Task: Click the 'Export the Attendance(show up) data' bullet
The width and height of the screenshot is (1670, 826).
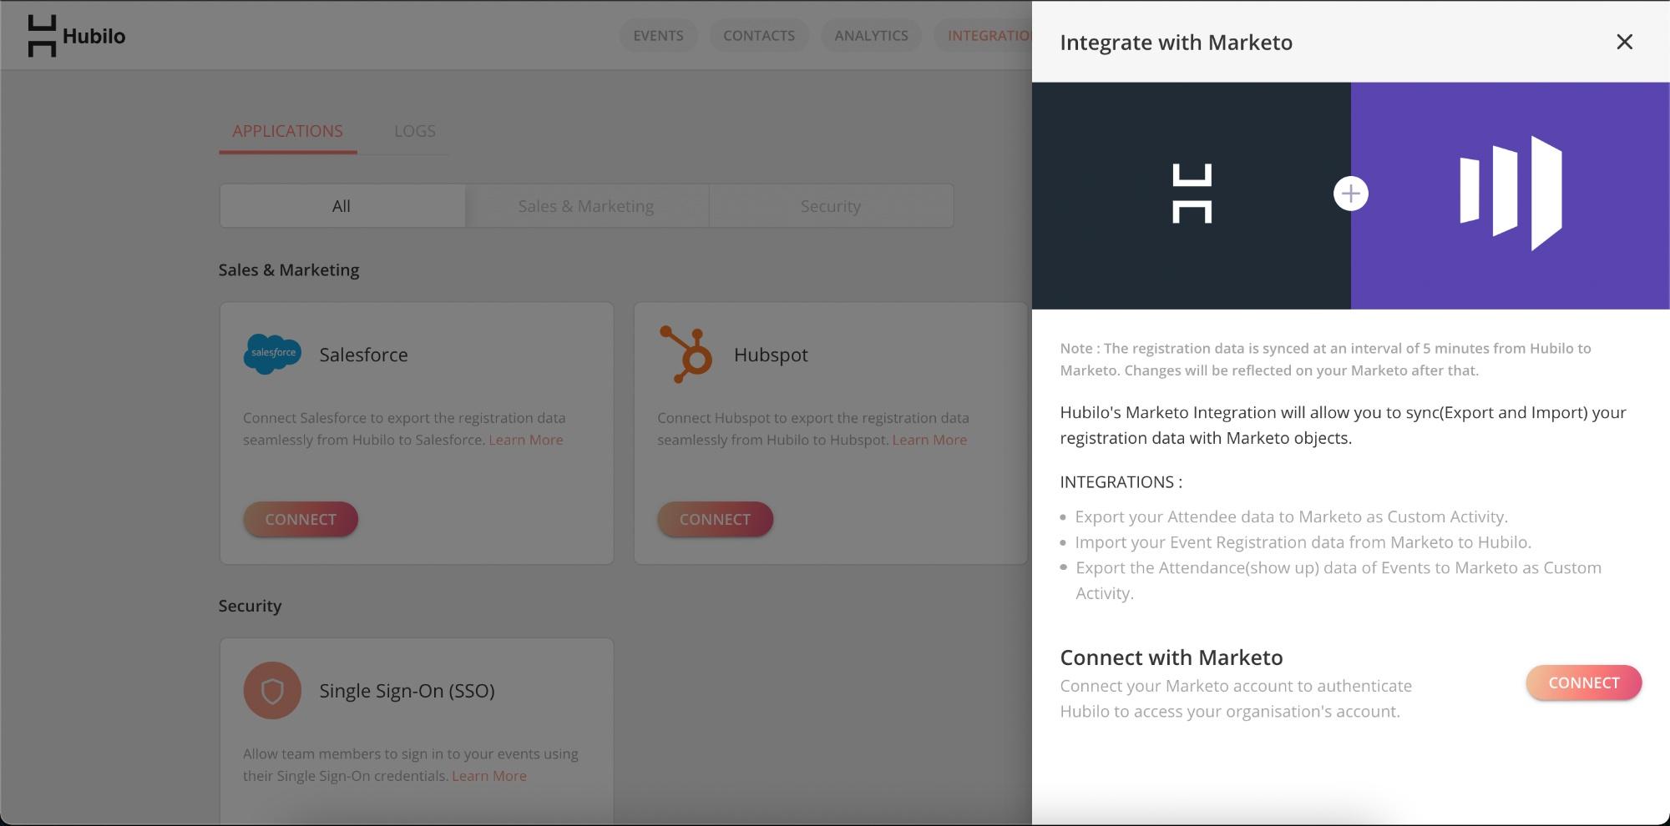Action: pos(1339,580)
